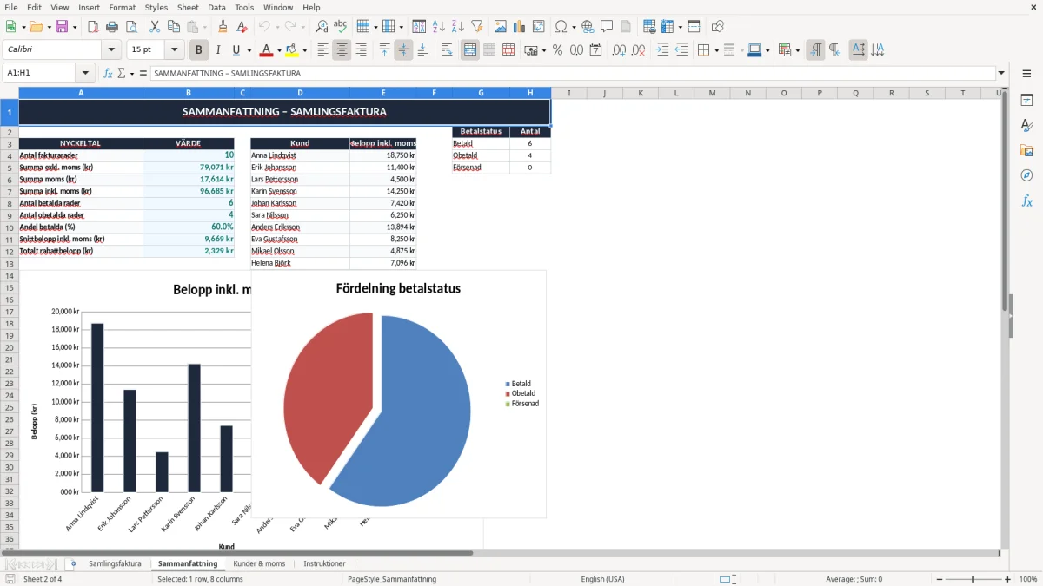
Task: Switch to Kunder & moms sheet tab
Action: click(259, 563)
